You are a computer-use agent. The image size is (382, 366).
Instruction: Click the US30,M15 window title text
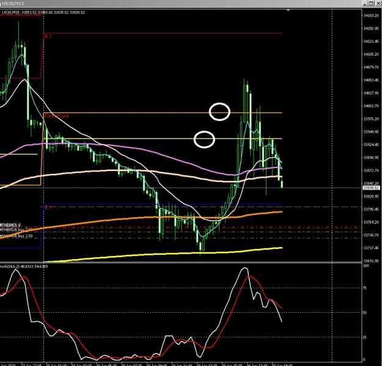(x=13, y=4)
